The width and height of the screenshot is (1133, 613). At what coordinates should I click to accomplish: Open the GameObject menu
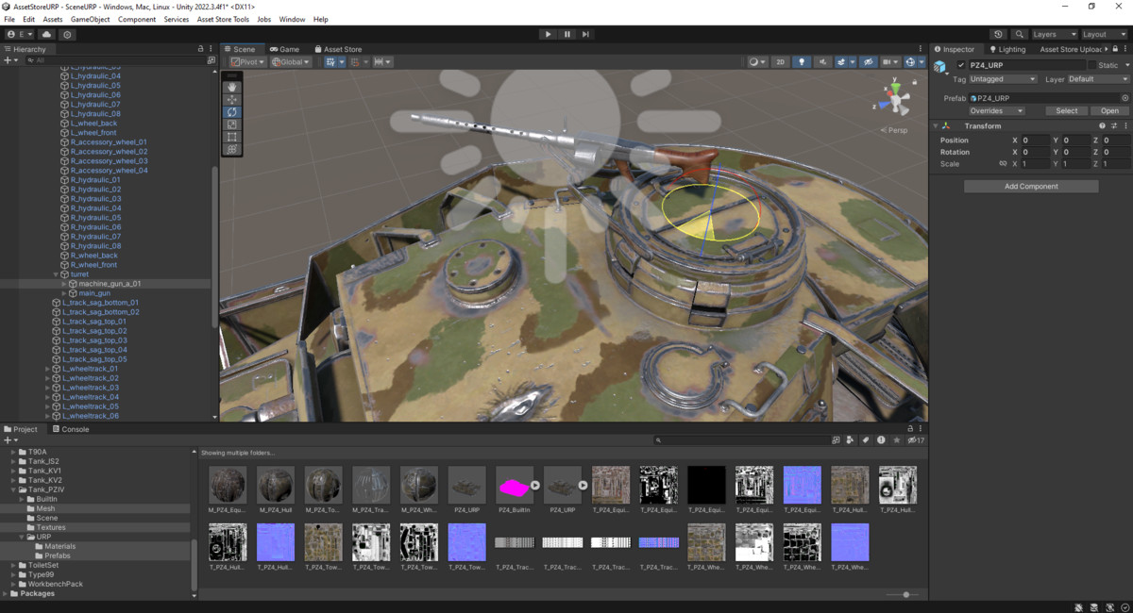[90, 19]
